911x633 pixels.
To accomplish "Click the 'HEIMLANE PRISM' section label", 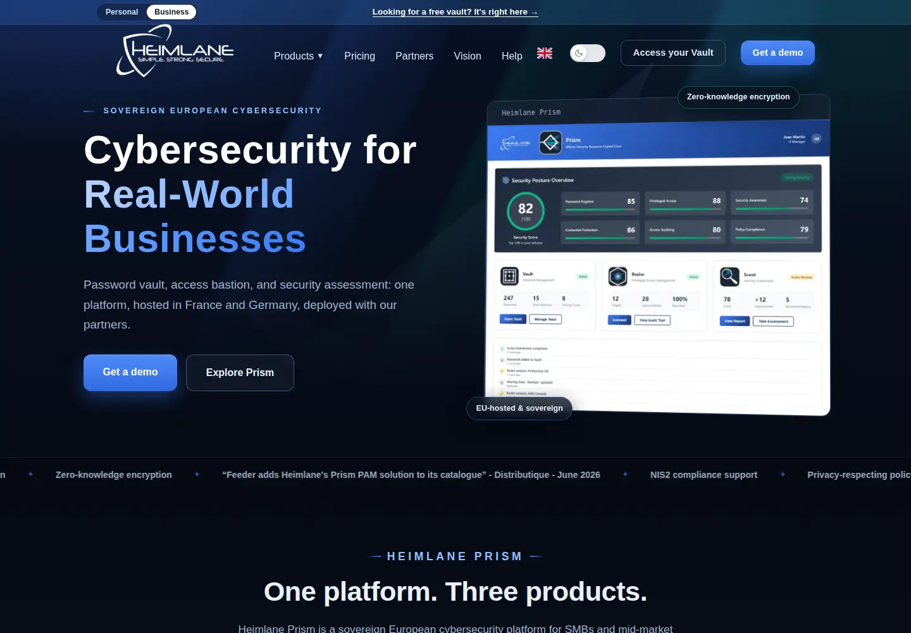I will (x=455, y=556).
